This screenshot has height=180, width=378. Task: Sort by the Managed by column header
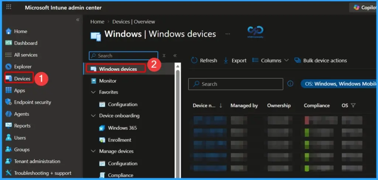click(244, 105)
